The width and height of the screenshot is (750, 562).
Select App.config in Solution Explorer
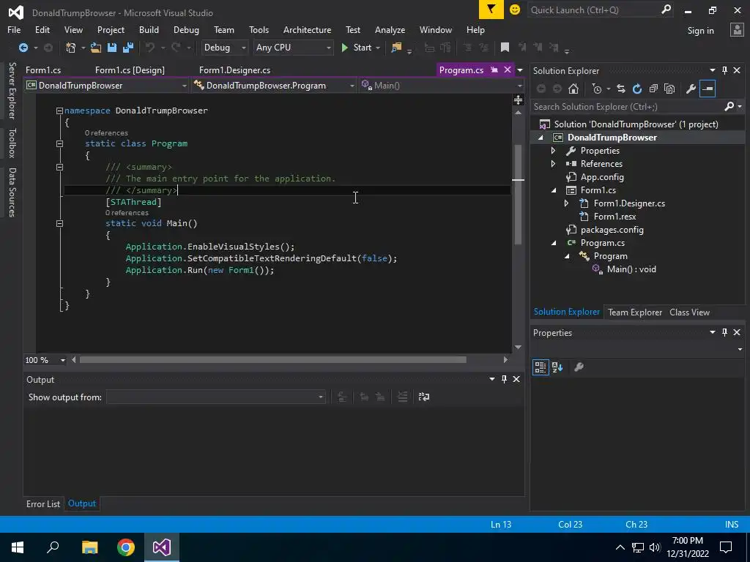pyautogui.click(x=602, y=177)
